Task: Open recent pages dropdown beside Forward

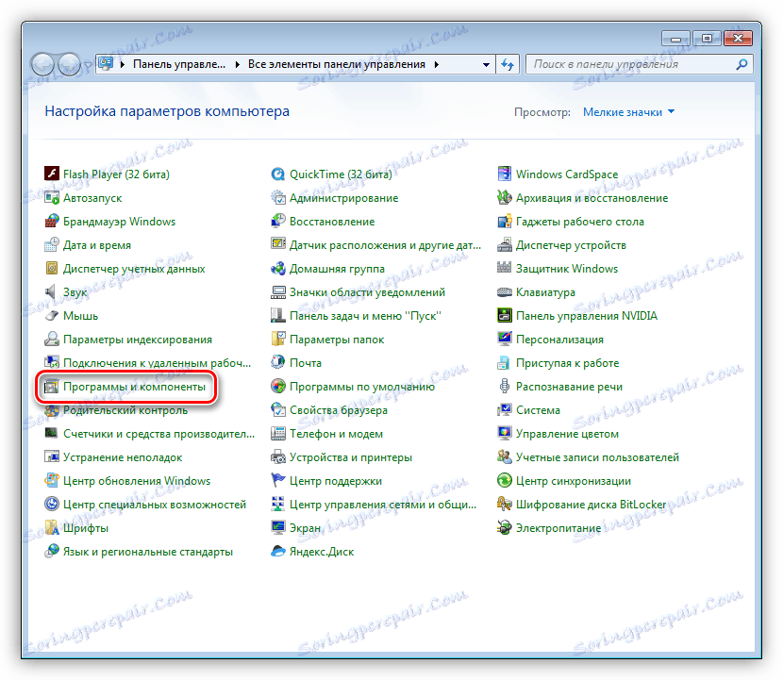Action: (x=89, y=65)
